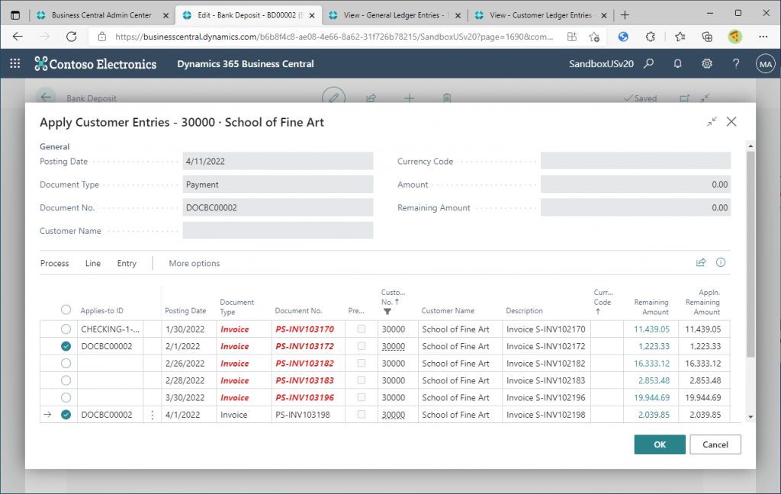Toggle select-all circle in the table header
This screenshot has width=781, height=494.
click(x=66, y=310)
